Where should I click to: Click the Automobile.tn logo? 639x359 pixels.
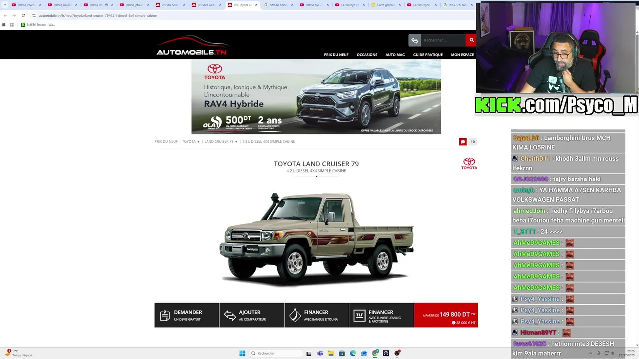[x=192, y=45]
